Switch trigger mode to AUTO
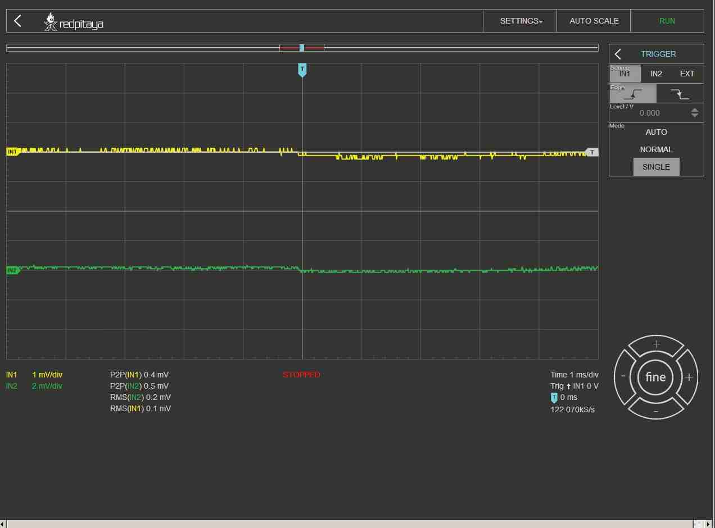The width and height of the screenshot is (715, 528). tap(656, 132)
